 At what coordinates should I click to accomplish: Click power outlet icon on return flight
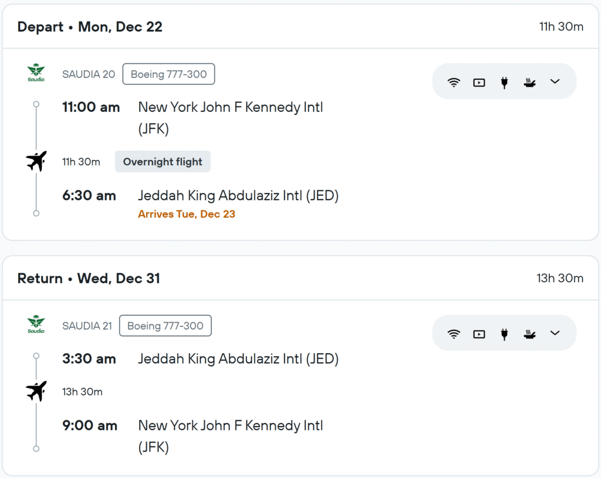(x=504, y=334)
